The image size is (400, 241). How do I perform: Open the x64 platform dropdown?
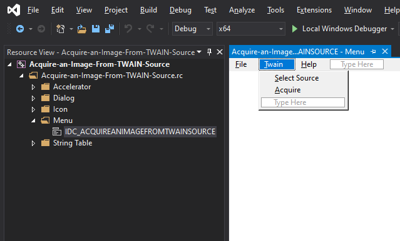(x=251, y=29)
